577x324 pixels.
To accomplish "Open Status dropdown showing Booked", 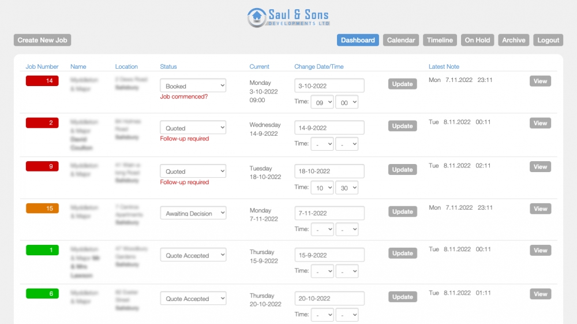I will pyautogui.click(x=193, y=86).
